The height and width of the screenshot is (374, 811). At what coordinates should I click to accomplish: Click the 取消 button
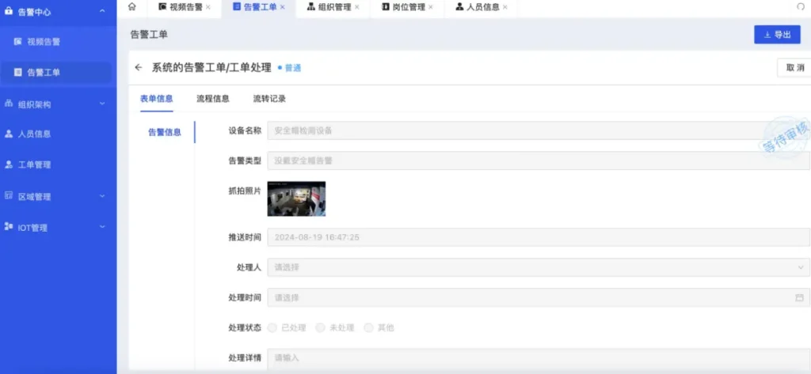coord(795,68)
